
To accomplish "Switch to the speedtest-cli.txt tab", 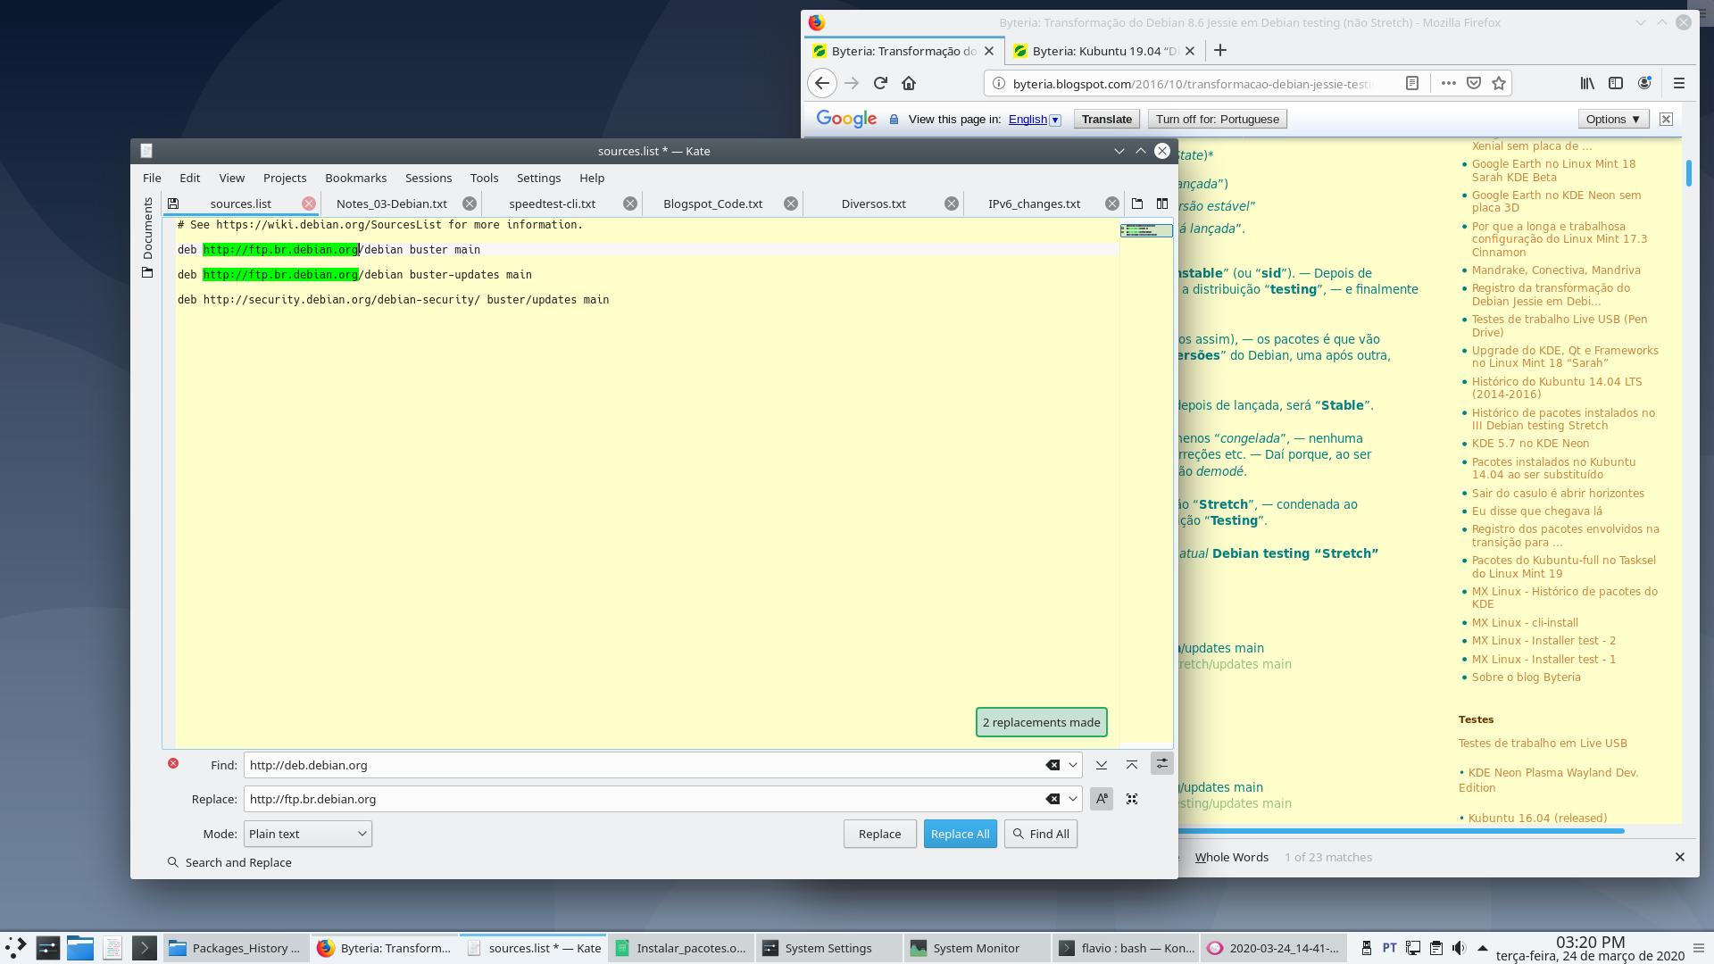I will pyautogui.click(x=552, y=204).
